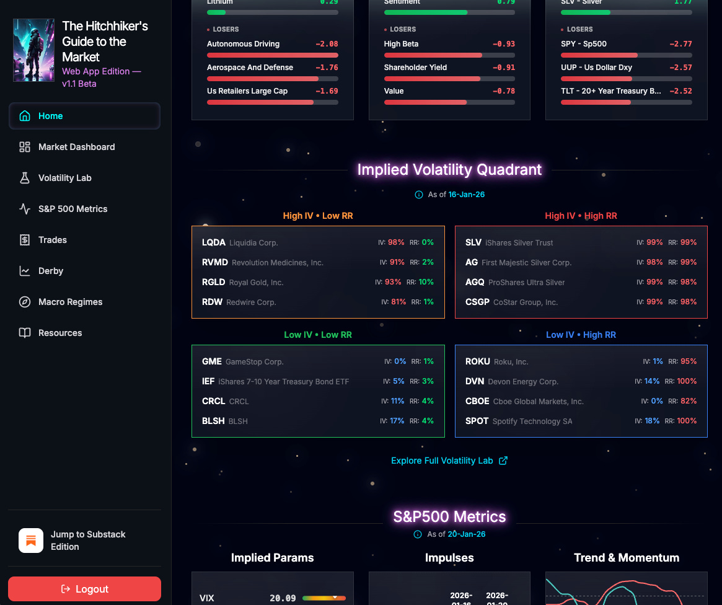The height and width of the screenshot is (605, 722).
Task: Select the AGQ ProShares Ultra Silver row
Action: [x=581, y=282]
